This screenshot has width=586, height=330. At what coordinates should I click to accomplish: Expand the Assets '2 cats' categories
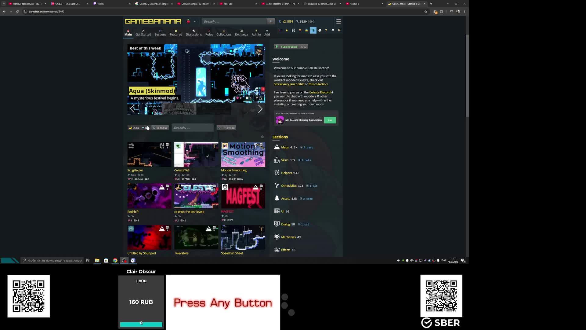click(x=306, y=199)
